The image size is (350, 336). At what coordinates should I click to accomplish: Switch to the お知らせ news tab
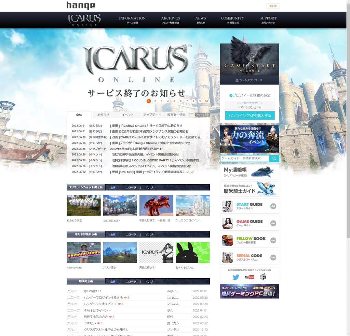[x=103, y=115]
